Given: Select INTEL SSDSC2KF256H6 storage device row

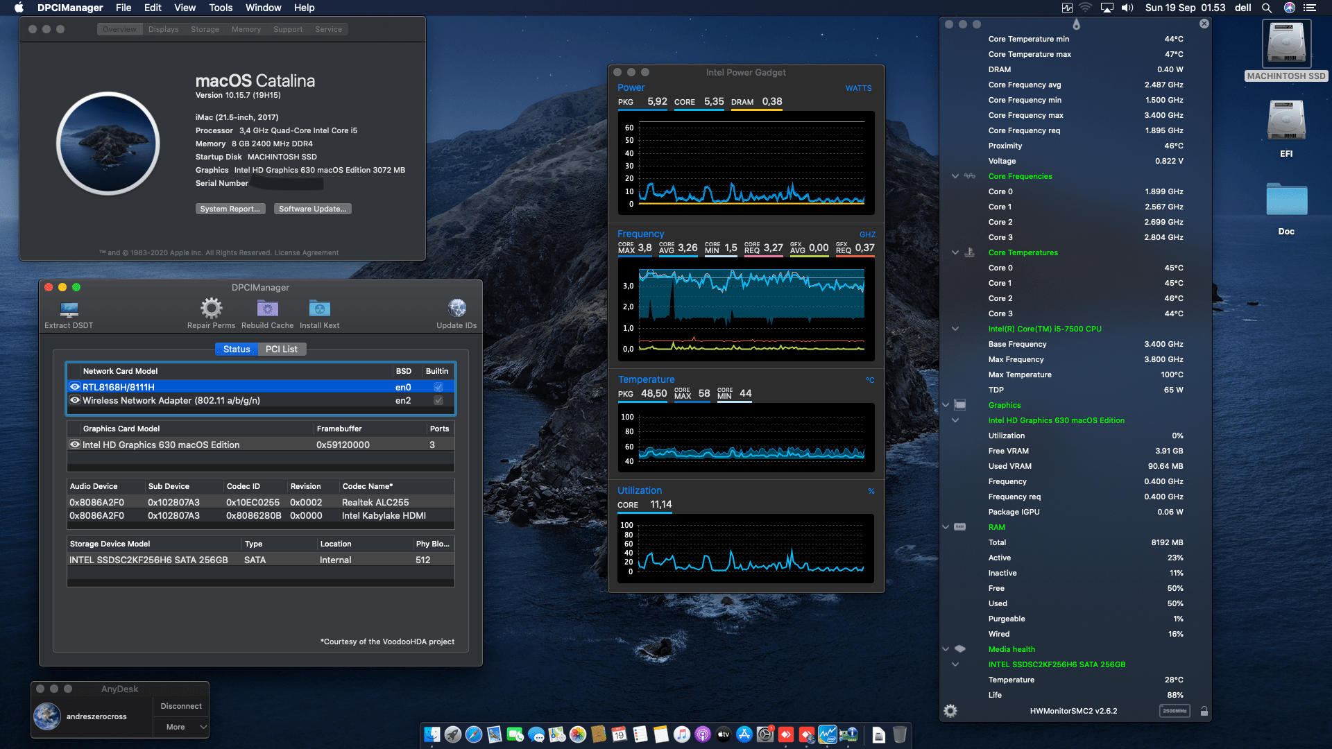Looking at the screenshot, I should point(261,560).
